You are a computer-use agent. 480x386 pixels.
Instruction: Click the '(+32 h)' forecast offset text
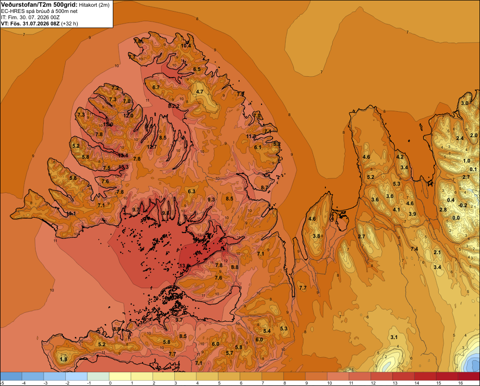coord(70,23)
